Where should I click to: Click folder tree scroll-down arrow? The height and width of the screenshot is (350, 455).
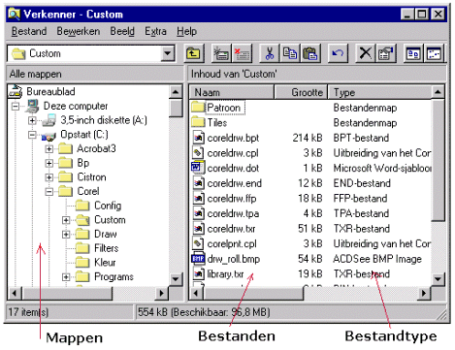point(176,279)
